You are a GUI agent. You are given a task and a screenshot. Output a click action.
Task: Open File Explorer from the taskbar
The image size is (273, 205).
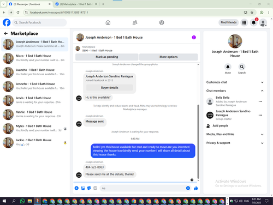pos(30,201)
